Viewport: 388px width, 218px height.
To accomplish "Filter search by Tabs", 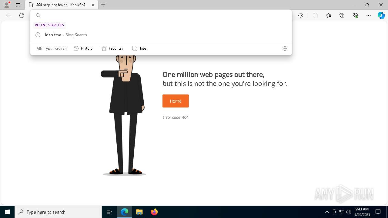I will (x=139, y=48).
